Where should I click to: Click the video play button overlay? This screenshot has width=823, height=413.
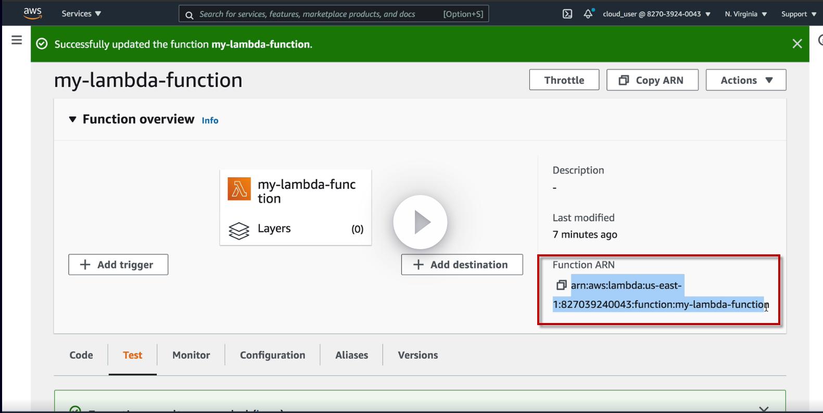point(420,222)
